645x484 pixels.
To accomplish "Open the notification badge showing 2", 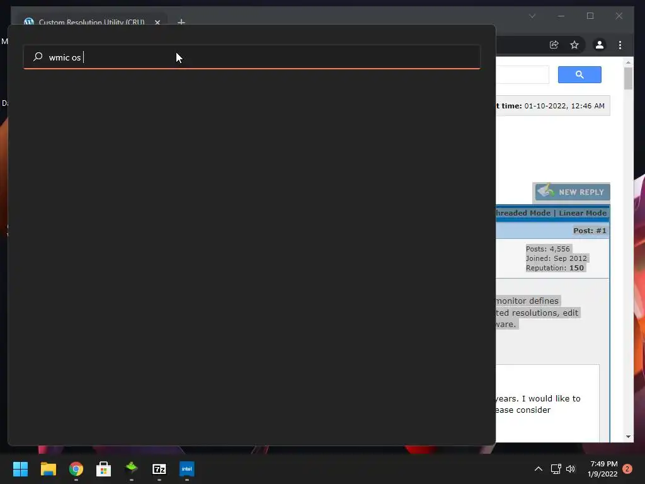I will pyautogui.click(x=627, y=469).
